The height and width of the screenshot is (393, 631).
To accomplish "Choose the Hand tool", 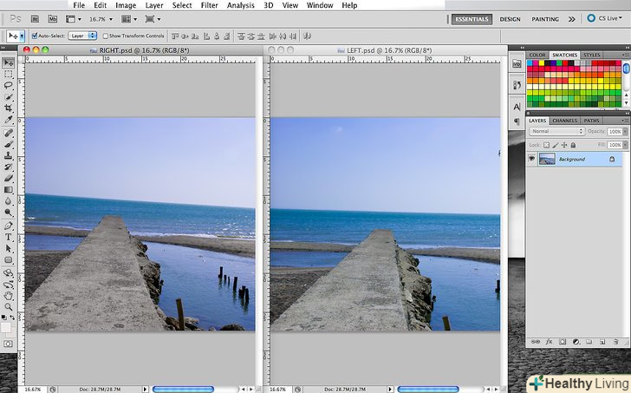I will point(9,295).
